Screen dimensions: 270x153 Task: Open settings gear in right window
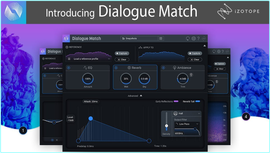[x=219, y=51]
